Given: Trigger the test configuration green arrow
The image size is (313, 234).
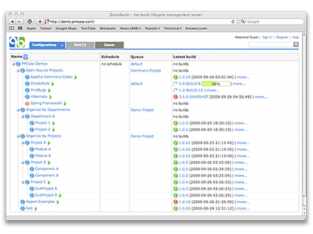Looking at the screenshot, I should pyautogui.click(x=36, y=209).
